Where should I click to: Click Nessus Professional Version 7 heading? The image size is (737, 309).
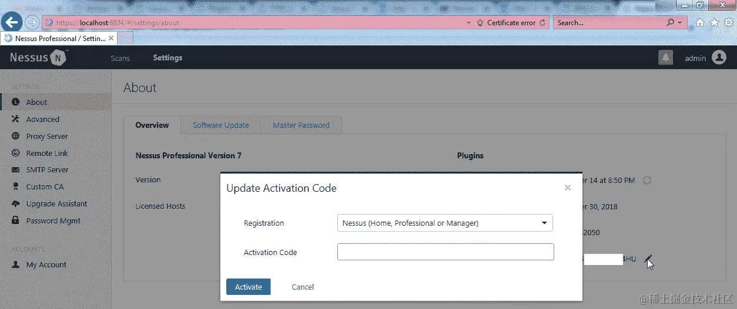pyautogui.click(x=188, y=156)
